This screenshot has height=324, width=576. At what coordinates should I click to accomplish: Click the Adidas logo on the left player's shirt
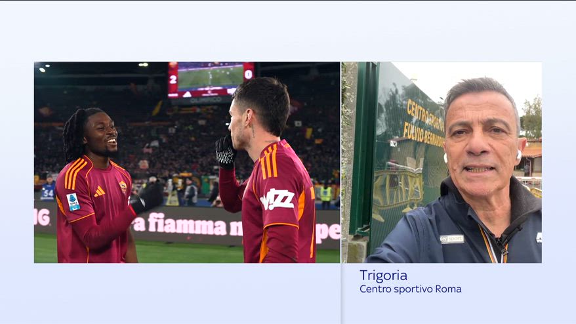(99, 192)
